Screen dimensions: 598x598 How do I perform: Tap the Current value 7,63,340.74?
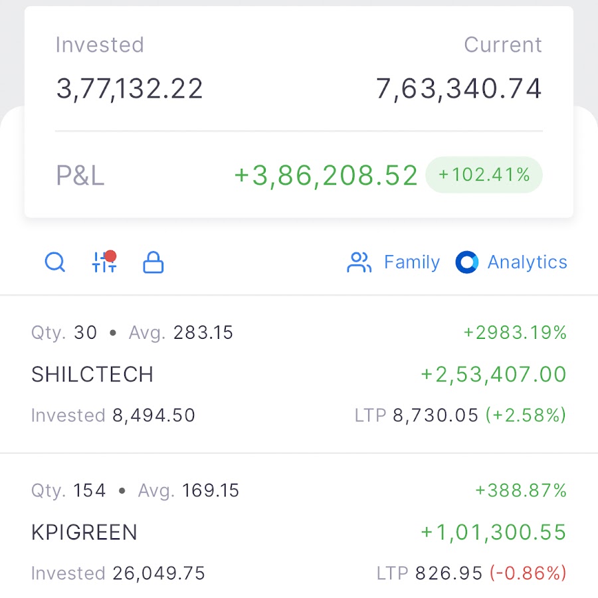(x=458, y=88)
